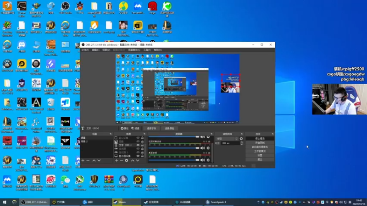Toggle visibility of 显示器采集 source
Image resolution: width=367 pixels, height=206 pixels.
(138, 156)
